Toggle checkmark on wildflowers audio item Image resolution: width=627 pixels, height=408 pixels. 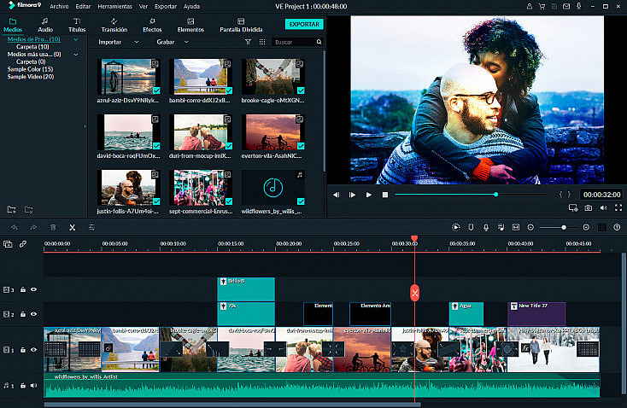pyautogui.click(x=301, y=201)
